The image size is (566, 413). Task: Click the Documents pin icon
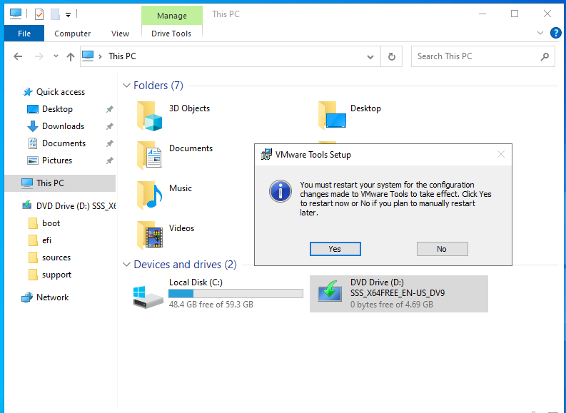(x=110, y=143)
